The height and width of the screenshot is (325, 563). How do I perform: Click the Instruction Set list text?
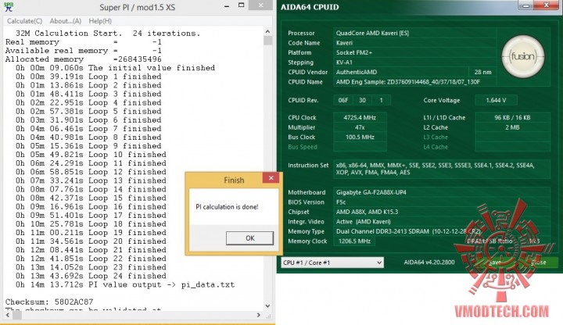pyautogui.click(x=436, y=169)
